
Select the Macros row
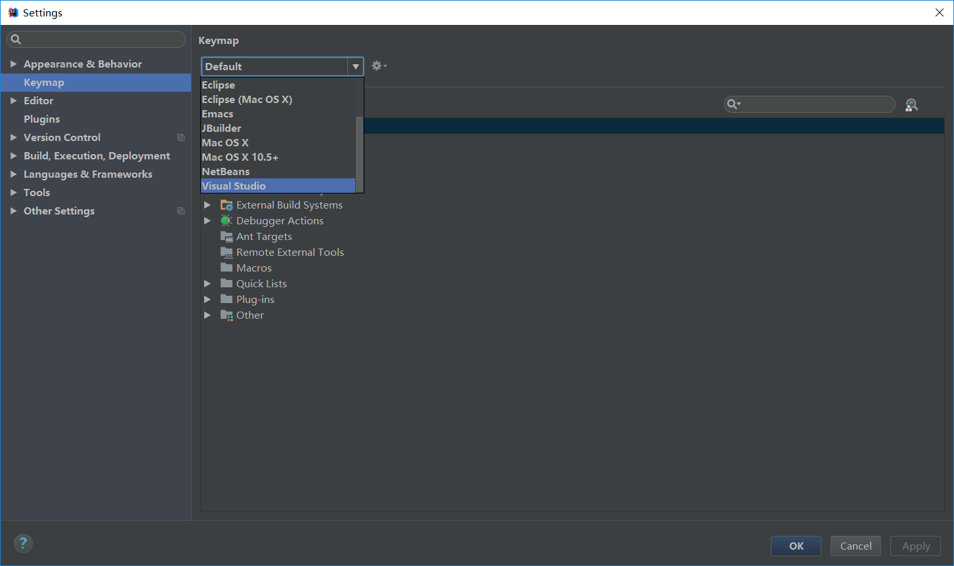coord(573,268)
